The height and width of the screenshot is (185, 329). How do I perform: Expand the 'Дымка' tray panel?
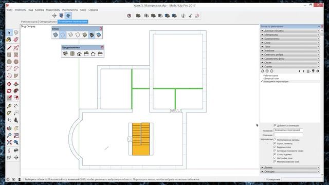(x=290, y=168)
